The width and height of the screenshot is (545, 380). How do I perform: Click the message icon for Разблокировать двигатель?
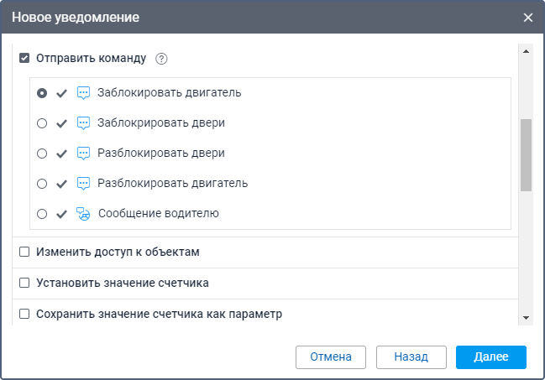[x=83, y=184]
